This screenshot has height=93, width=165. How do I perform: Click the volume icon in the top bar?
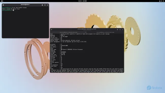[x=161, y=1]
